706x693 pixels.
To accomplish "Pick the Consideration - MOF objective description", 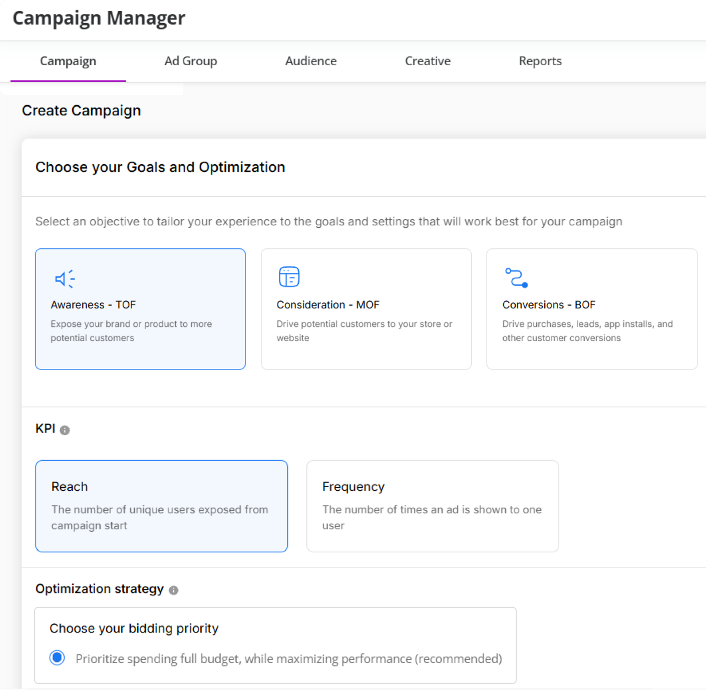I will [364, 331].
